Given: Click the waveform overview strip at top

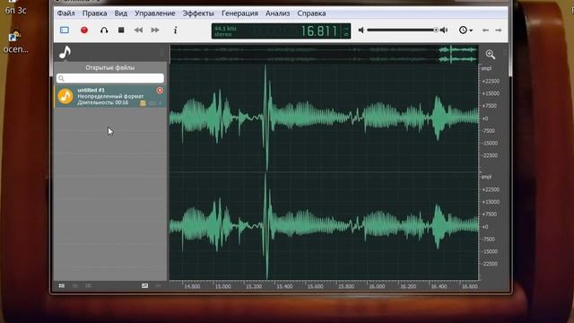Looking at the screenshot, I should [324, 54].
